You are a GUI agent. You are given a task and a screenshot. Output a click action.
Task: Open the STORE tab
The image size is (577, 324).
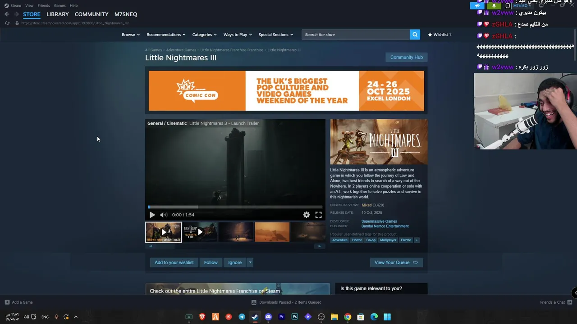click(32, 14)
